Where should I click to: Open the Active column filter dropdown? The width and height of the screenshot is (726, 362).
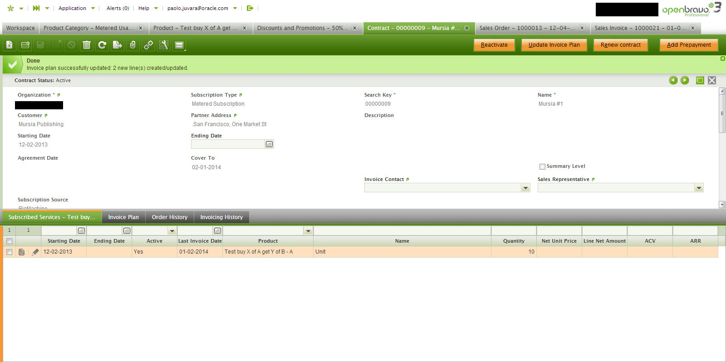[172, 231]
